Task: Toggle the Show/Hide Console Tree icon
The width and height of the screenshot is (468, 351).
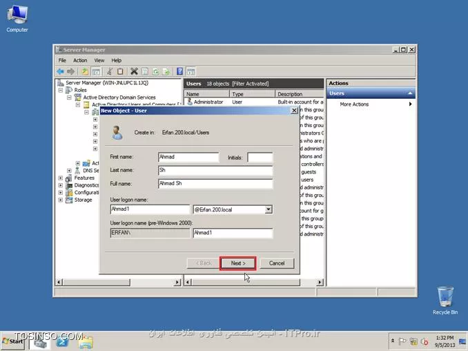Action: 96,71
